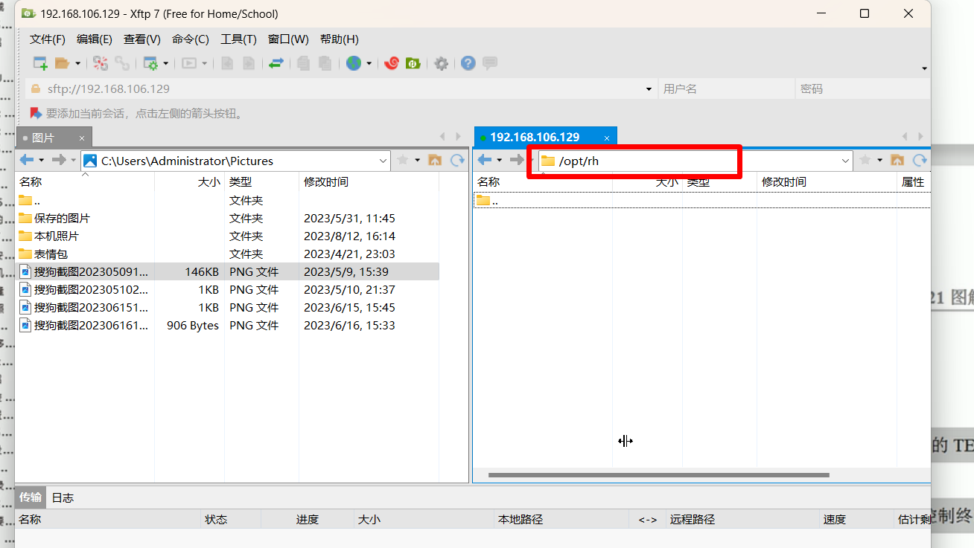Close the 图片 tab
The image size is (974, 548).
tap(82, 138)
